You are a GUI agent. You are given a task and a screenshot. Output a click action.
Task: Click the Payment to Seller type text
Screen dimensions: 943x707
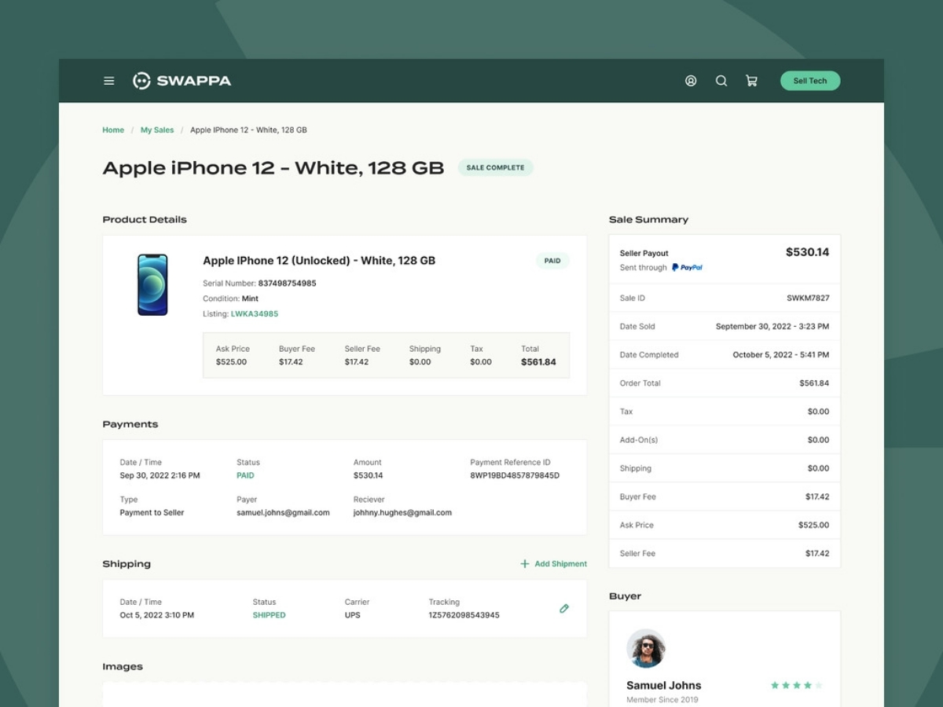pos(152,513)
